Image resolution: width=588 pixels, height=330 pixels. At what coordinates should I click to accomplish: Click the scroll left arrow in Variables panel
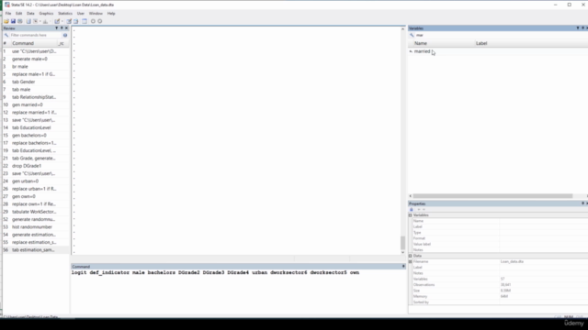411,196
